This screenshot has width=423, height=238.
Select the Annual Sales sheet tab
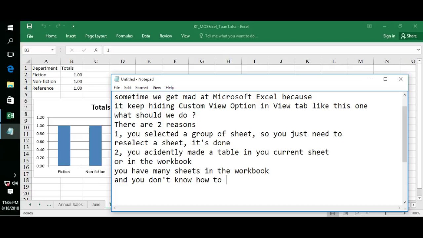70,204
